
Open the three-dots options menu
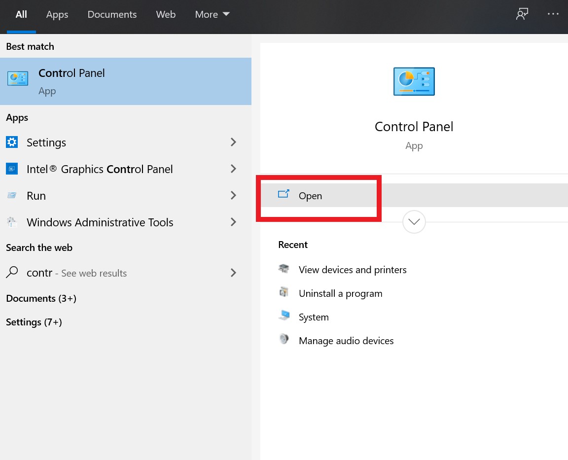553,14
